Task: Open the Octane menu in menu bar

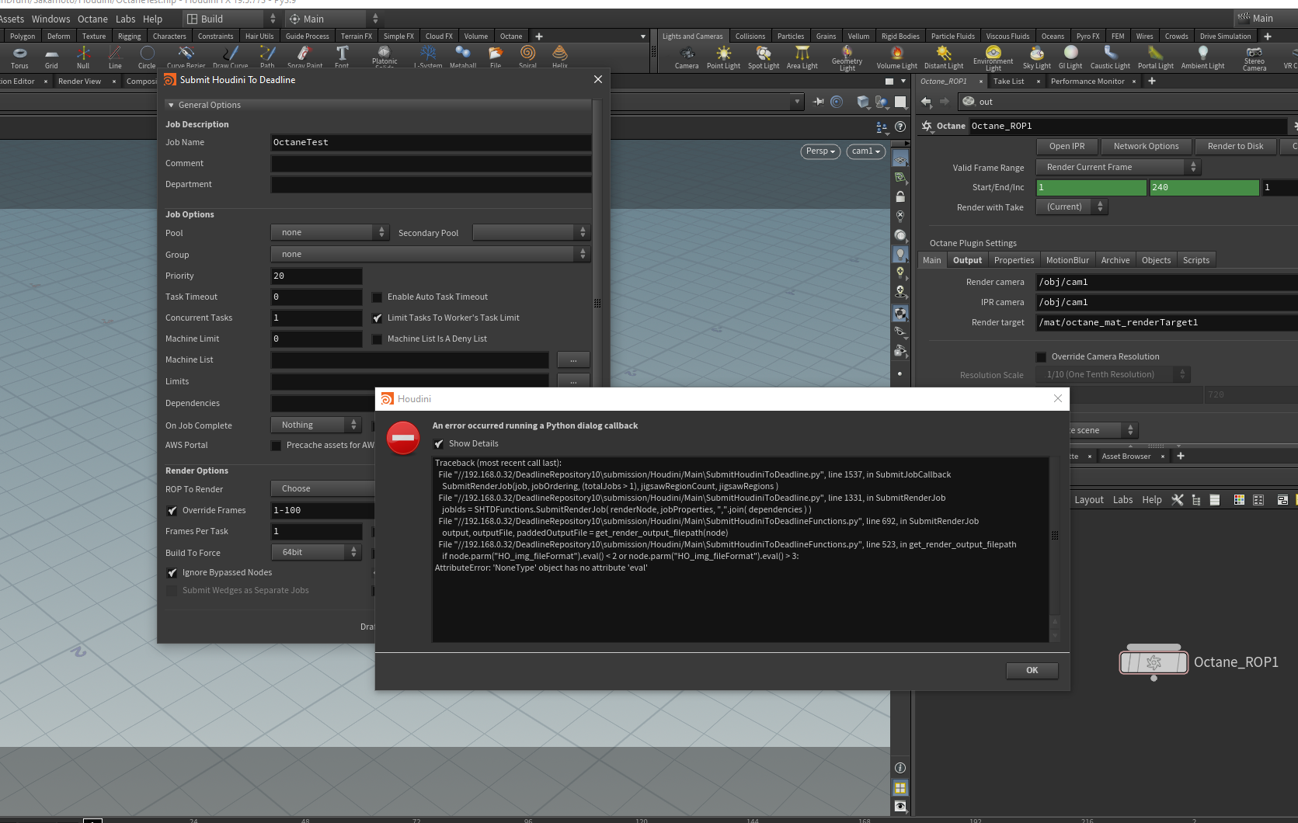Action: pyautogui.click(x=92, y=19)
